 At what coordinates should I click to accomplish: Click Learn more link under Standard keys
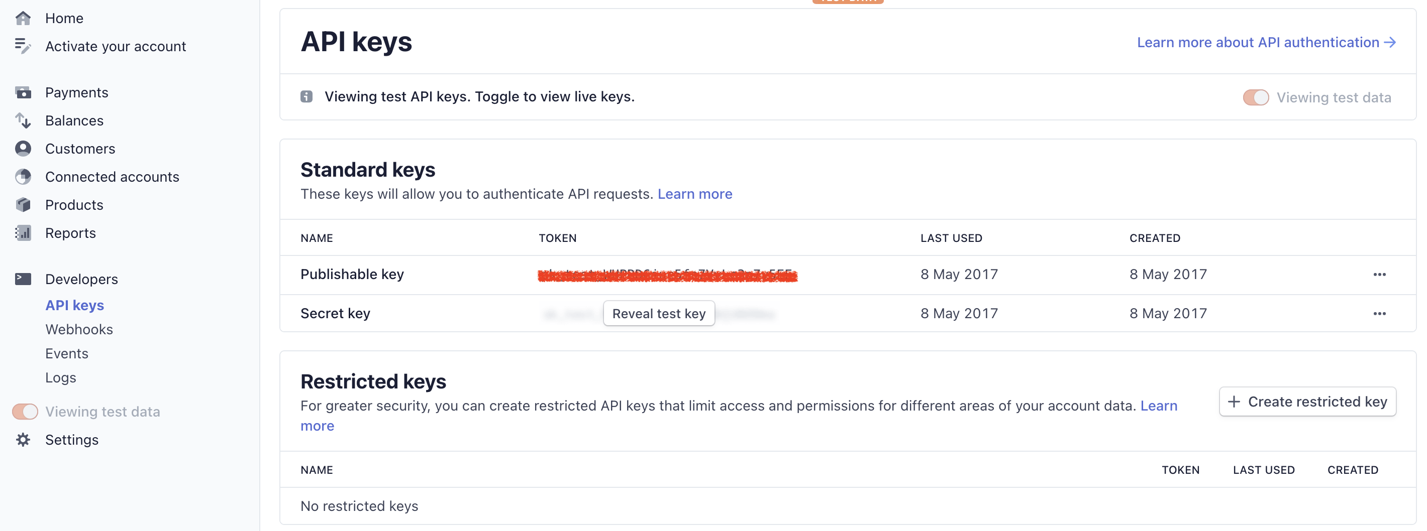pyautogui.click(x=695, y=194)
